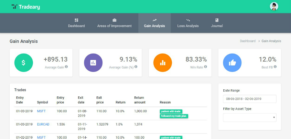Screen dimensions: 291x139
Task: Click the Dashboard grid icon
Action: [x=76, y=20]
